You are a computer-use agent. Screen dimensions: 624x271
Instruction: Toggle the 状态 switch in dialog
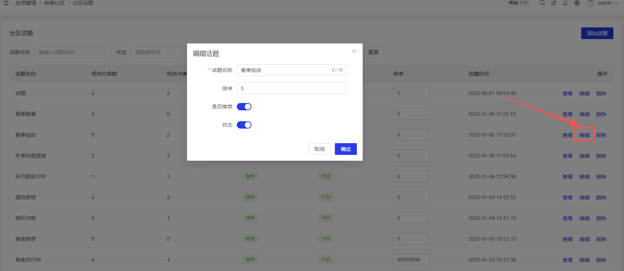click(x=244, y=125)
